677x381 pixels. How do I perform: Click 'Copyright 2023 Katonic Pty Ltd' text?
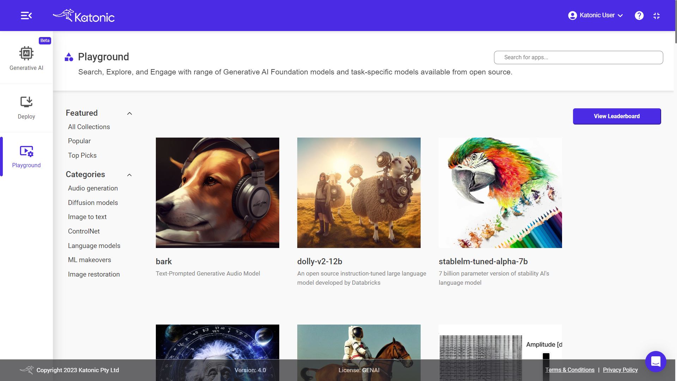pos(78,370)
